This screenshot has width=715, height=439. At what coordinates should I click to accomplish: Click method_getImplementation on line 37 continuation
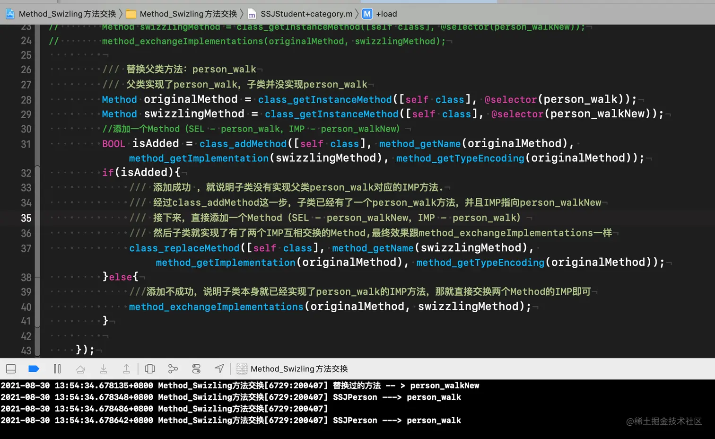coord(226,263)
